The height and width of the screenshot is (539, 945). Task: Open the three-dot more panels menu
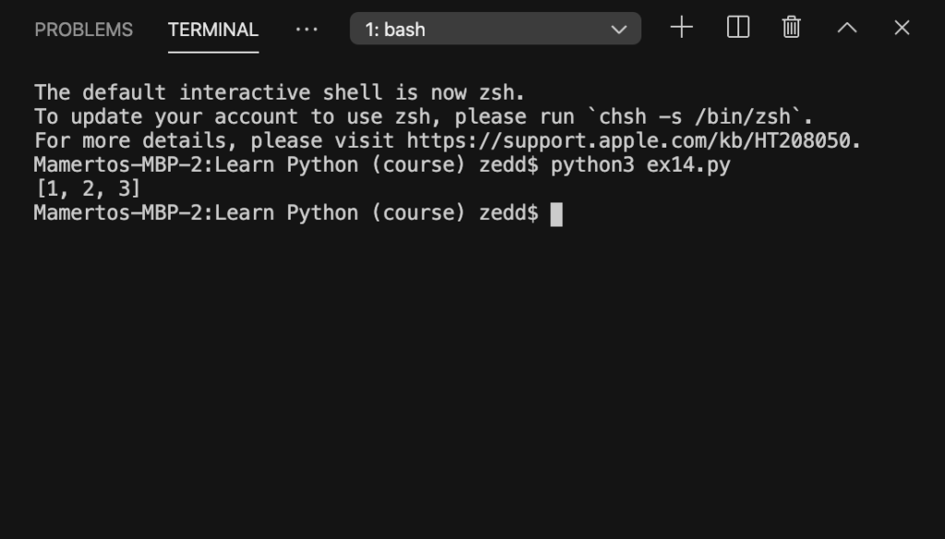(306, 29)
